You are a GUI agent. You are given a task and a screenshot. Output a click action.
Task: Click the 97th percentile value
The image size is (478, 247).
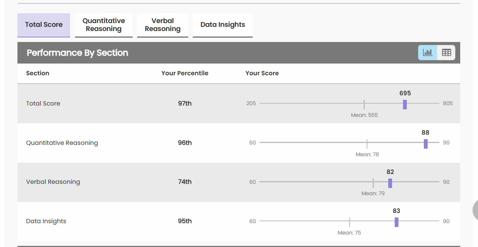pyautogui.click(x=185, y=104)
